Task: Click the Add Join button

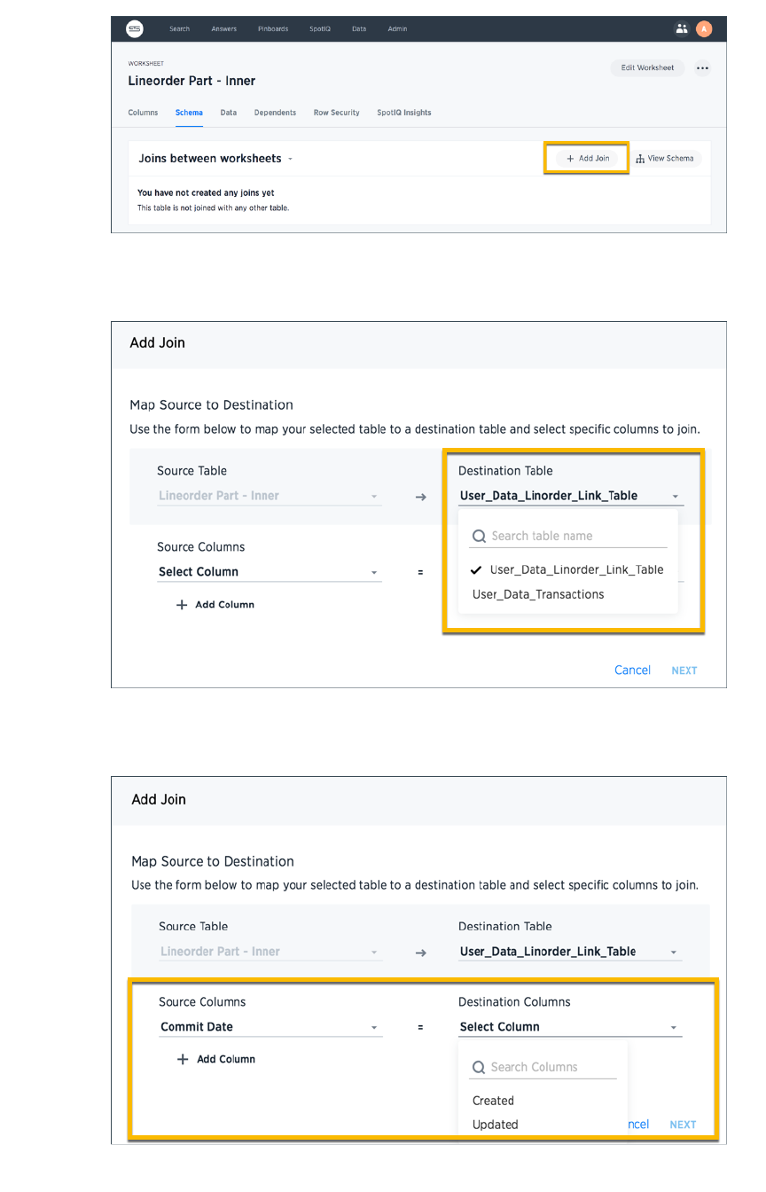Action: (587, 159)
